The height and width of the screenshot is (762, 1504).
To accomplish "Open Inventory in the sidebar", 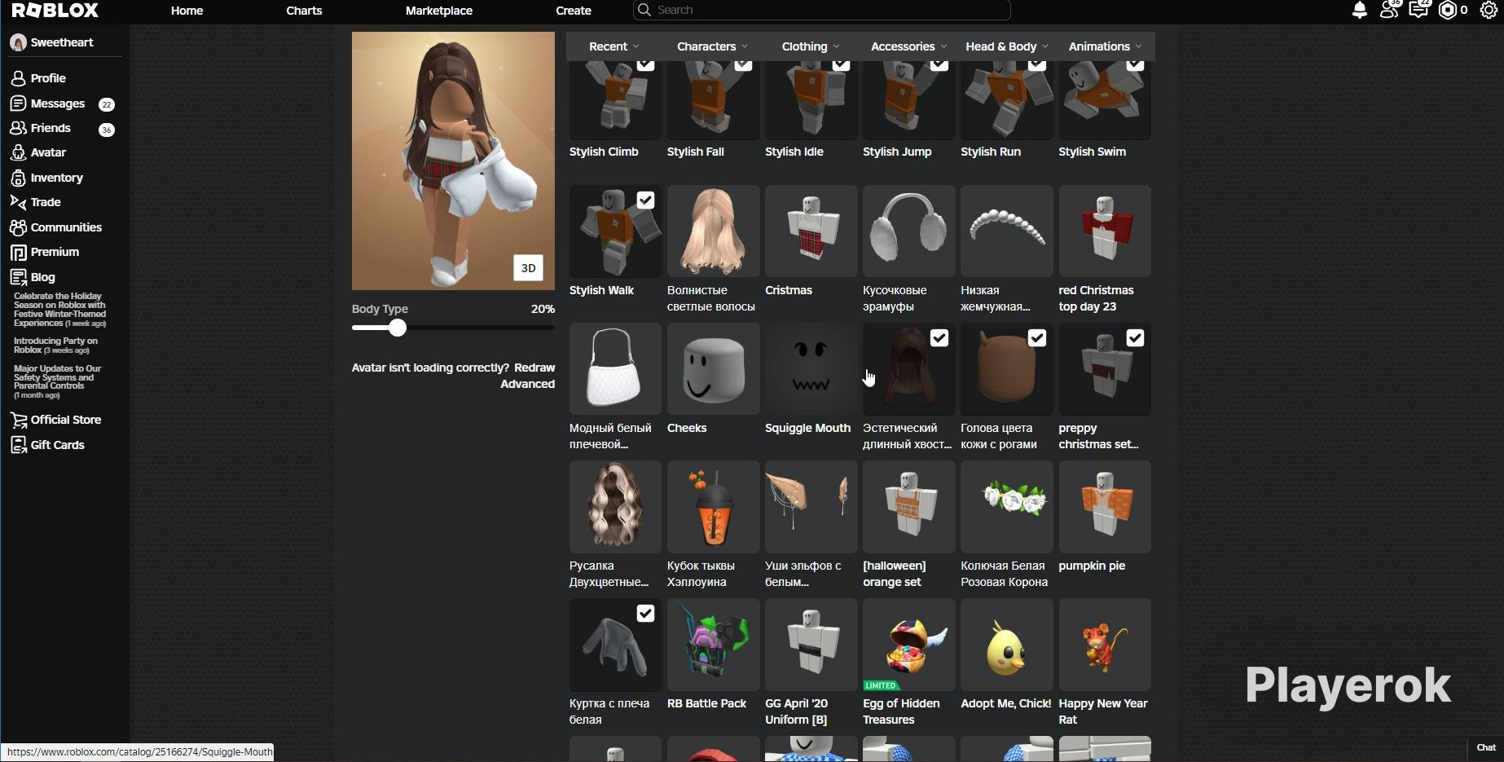I will pyautogui.click(x=56, y=178).
